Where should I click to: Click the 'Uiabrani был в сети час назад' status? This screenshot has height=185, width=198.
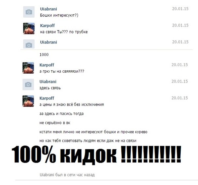[x=67, y=175]
